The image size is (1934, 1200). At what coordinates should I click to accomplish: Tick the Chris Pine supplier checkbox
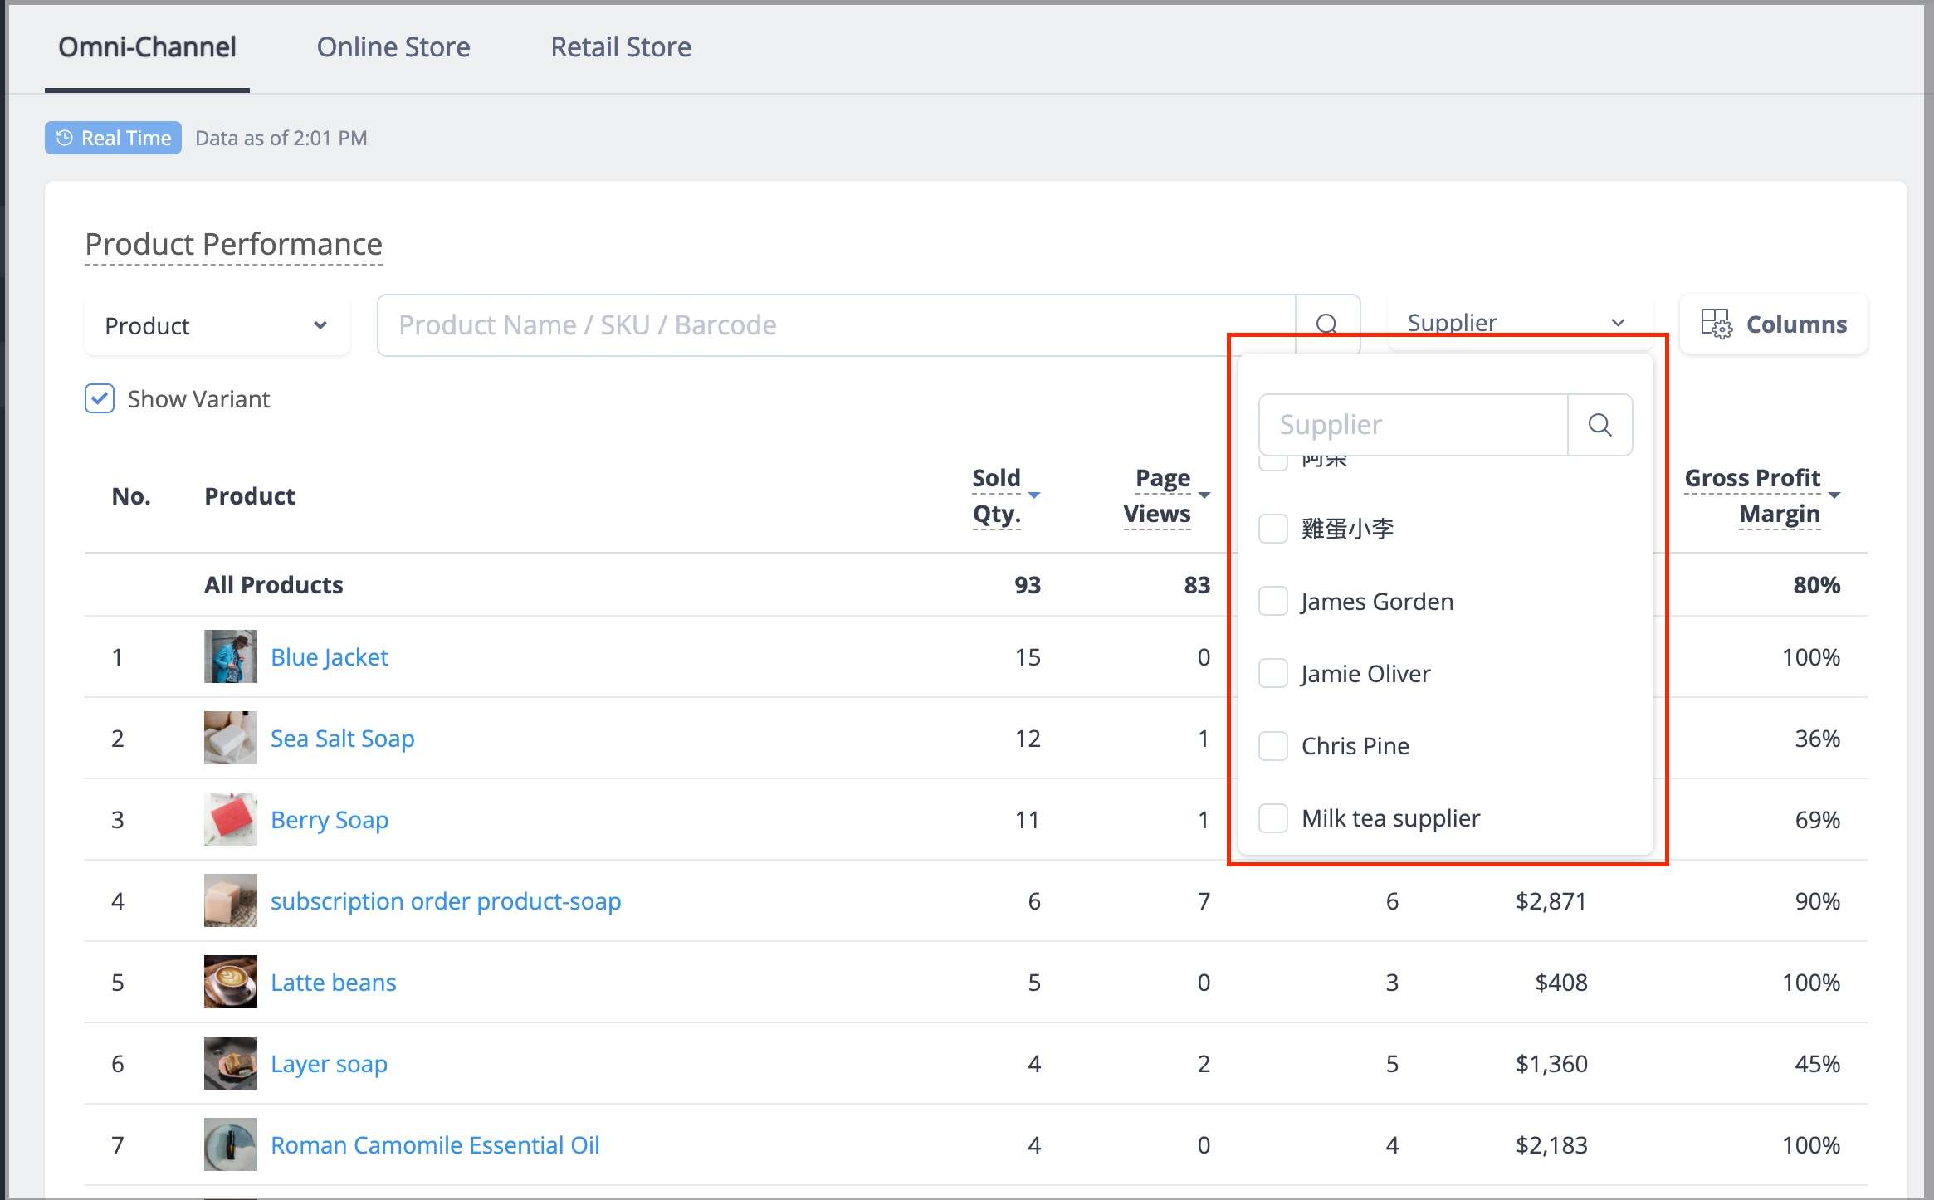(x=1273, y=745)
